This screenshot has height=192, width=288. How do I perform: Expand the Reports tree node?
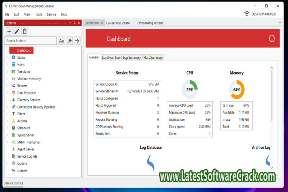7,86
